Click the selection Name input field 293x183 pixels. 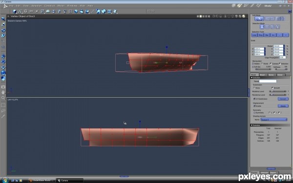tap(268, 81)
